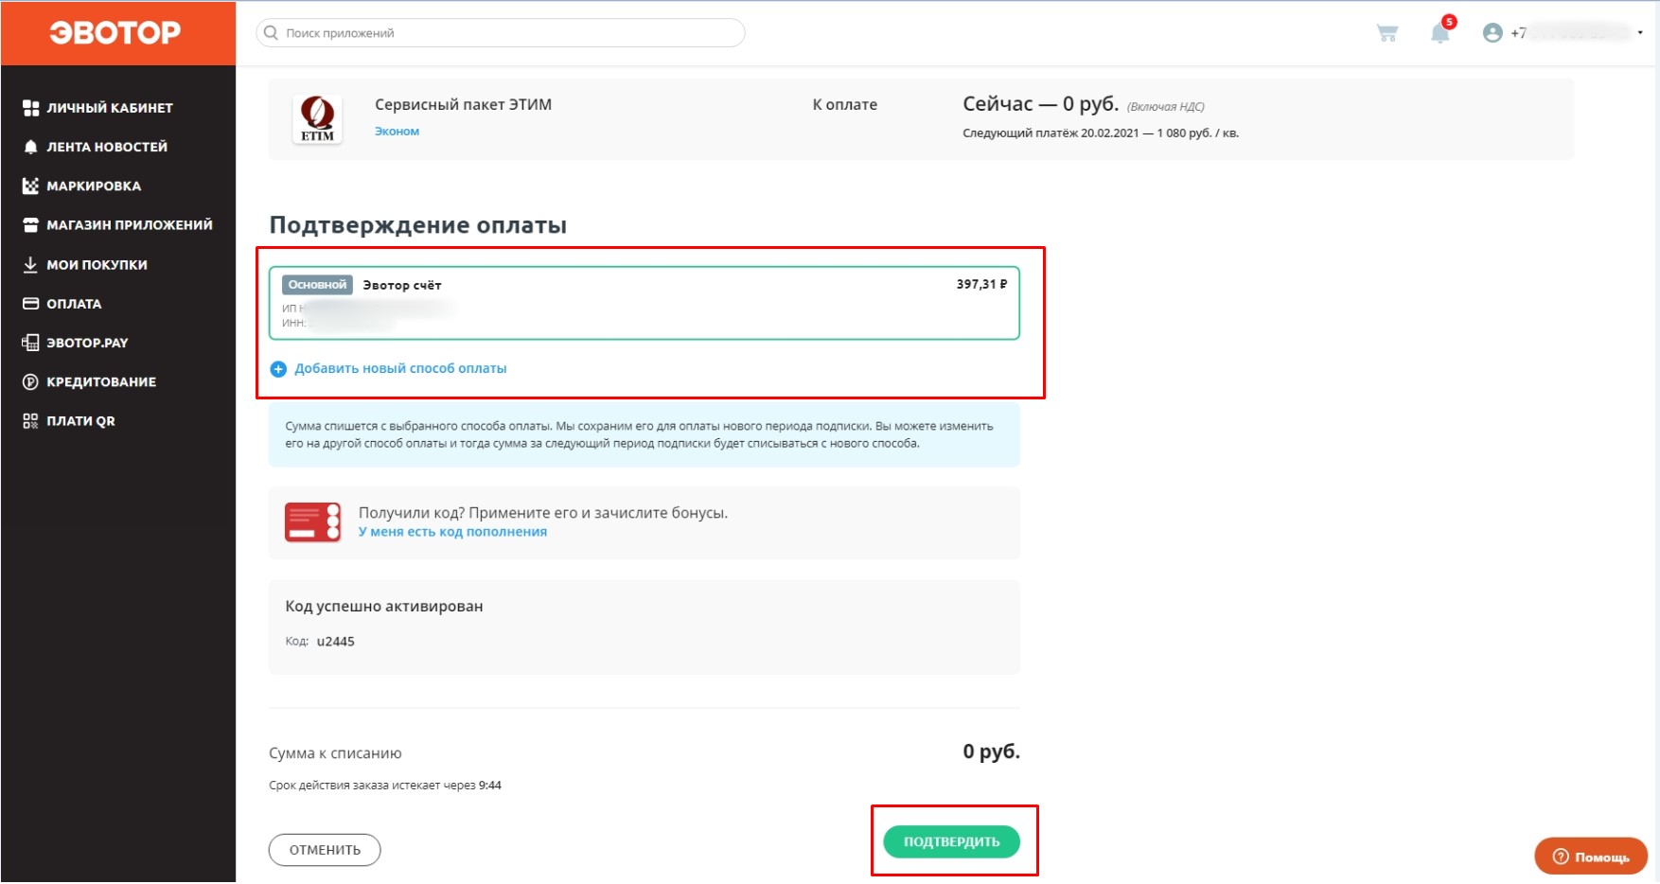The height and width of the screenshot is (884, 1660).
Task: Open the shopping cart icon
Action: pyautogui.click(x=1387, y=33)
